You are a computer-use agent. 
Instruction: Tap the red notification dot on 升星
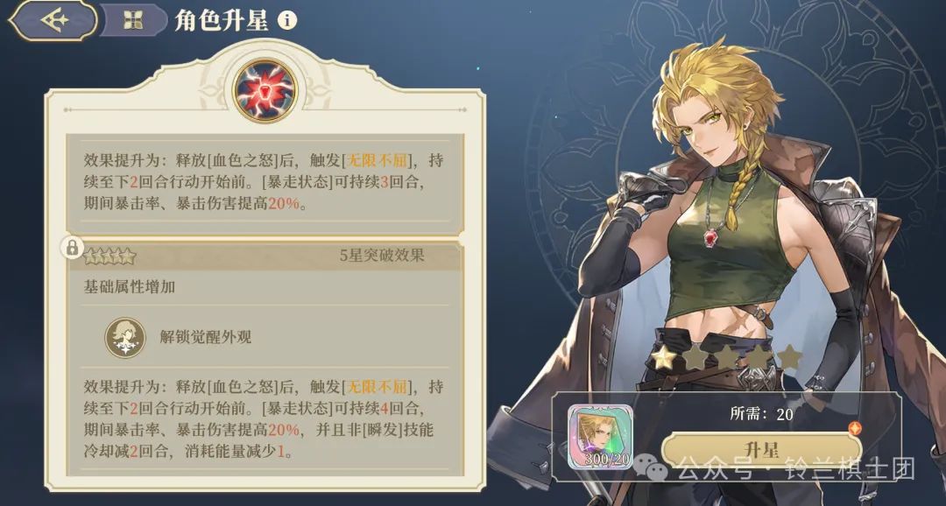coord(854,429)
